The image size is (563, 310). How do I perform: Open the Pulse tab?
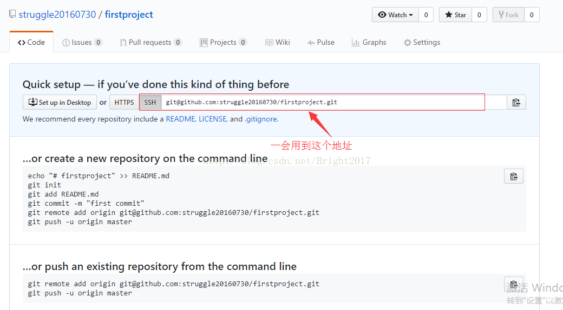point(321,42)
